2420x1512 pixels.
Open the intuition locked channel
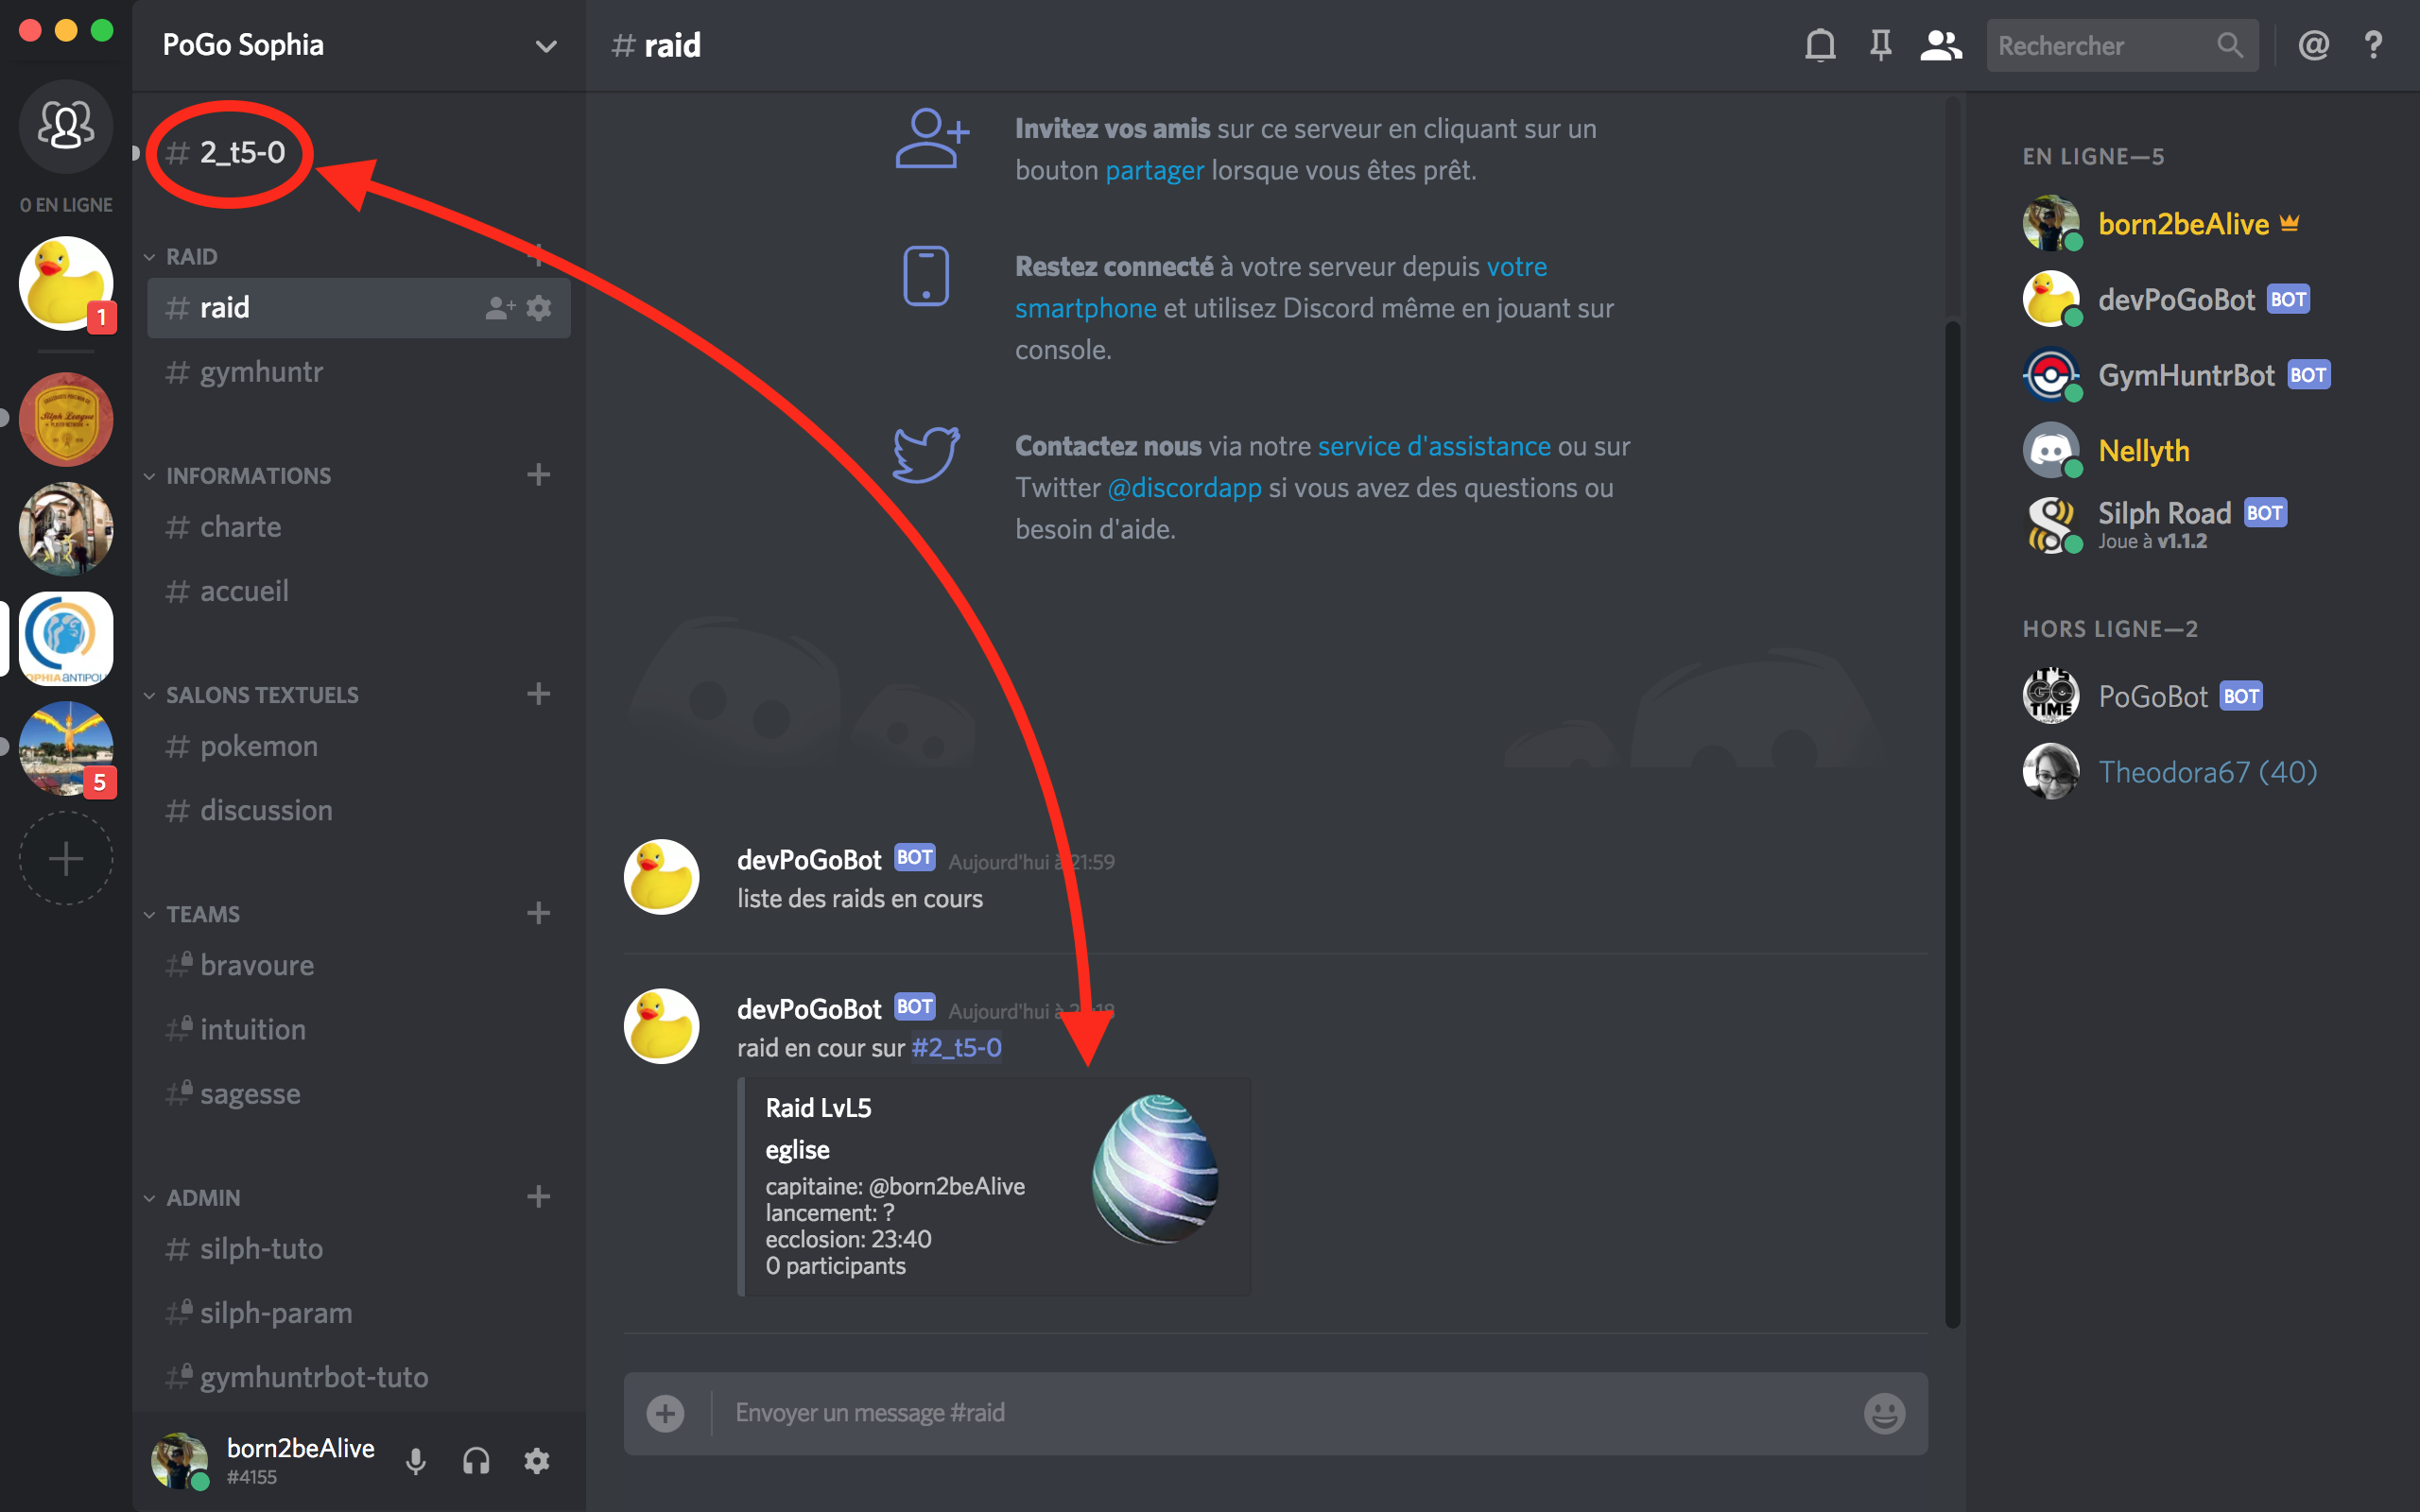[359, 1029]
